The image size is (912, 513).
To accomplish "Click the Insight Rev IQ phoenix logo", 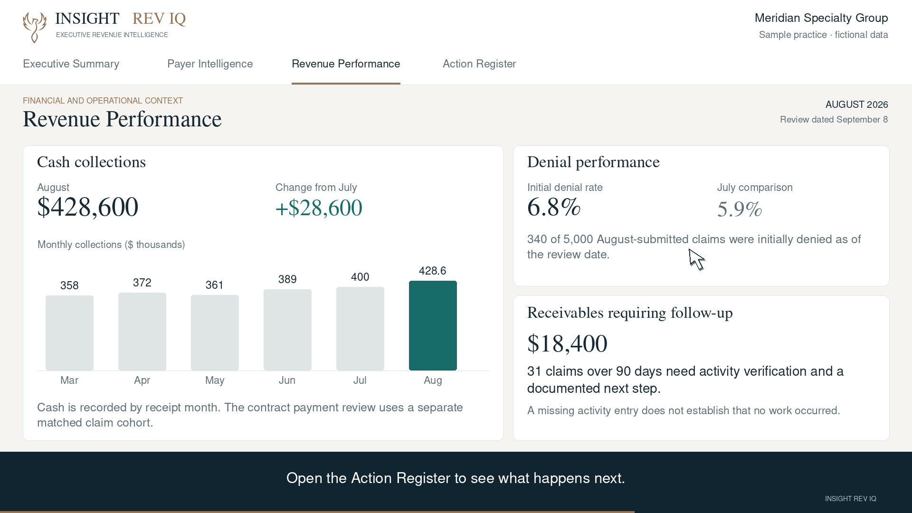I will (35, 28).
